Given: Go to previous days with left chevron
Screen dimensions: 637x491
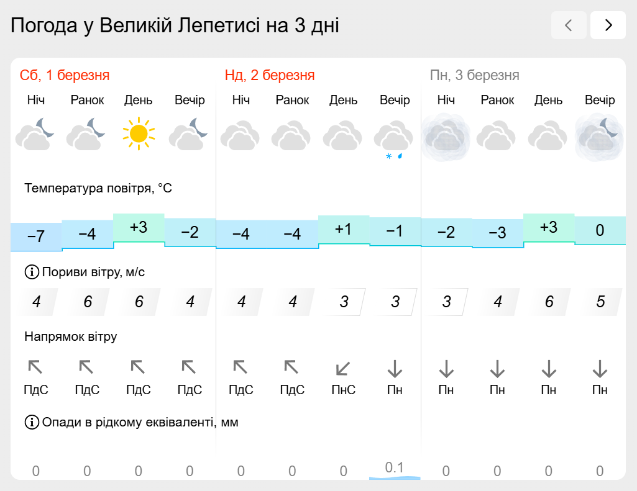Looking at the screenshot, I should tap(569, 25).
